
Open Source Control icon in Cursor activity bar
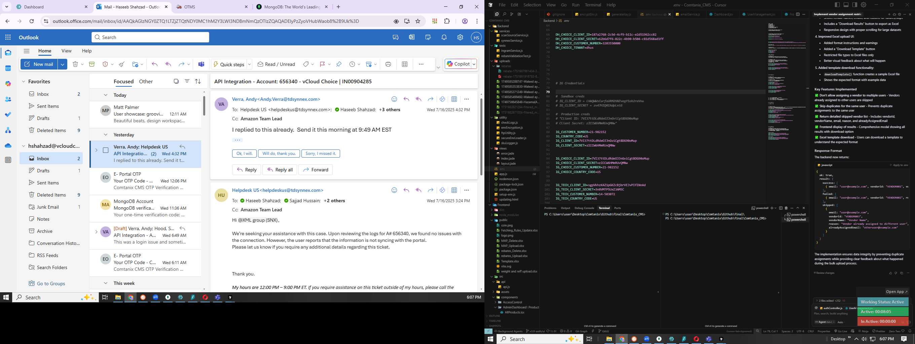(x=511, y=14)
